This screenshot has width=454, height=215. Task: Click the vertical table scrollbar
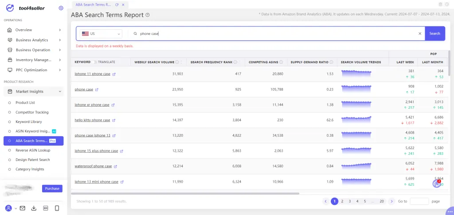tap(449, 63)
